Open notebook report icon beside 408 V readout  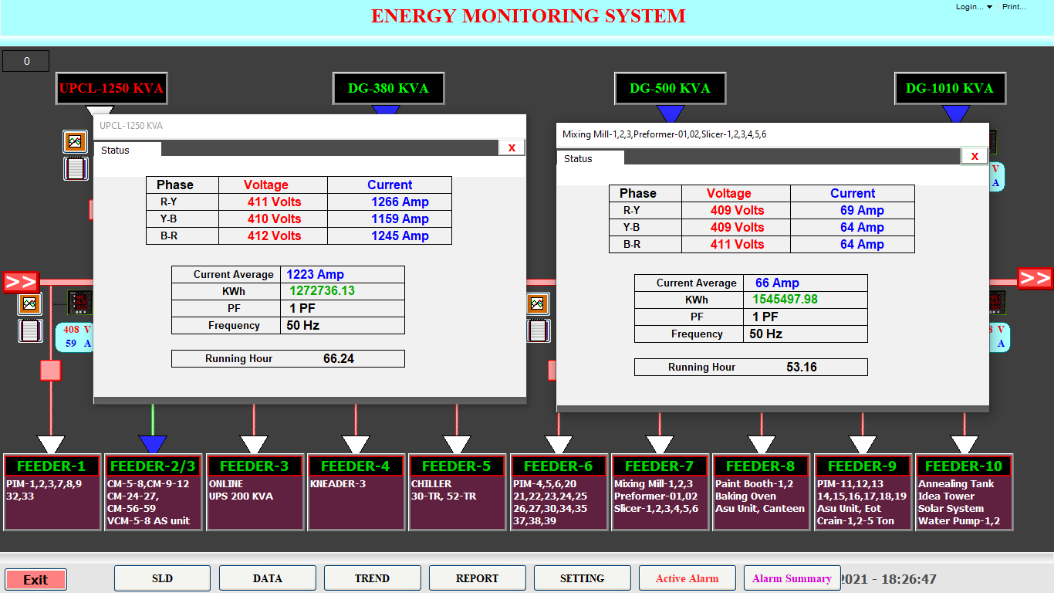click(x=30, y=330)
